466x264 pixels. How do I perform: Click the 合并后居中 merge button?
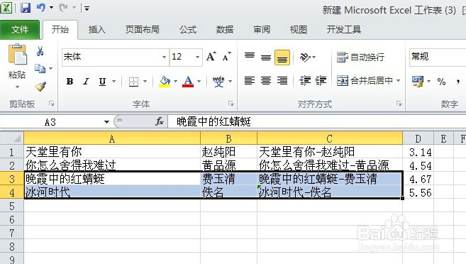click(365, 81)
